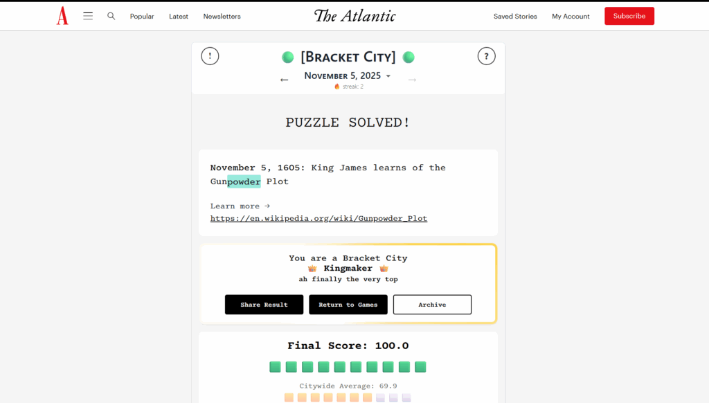Open The Atlantic search icon
This screenshot has width=709, height=403.
(111, 15)
